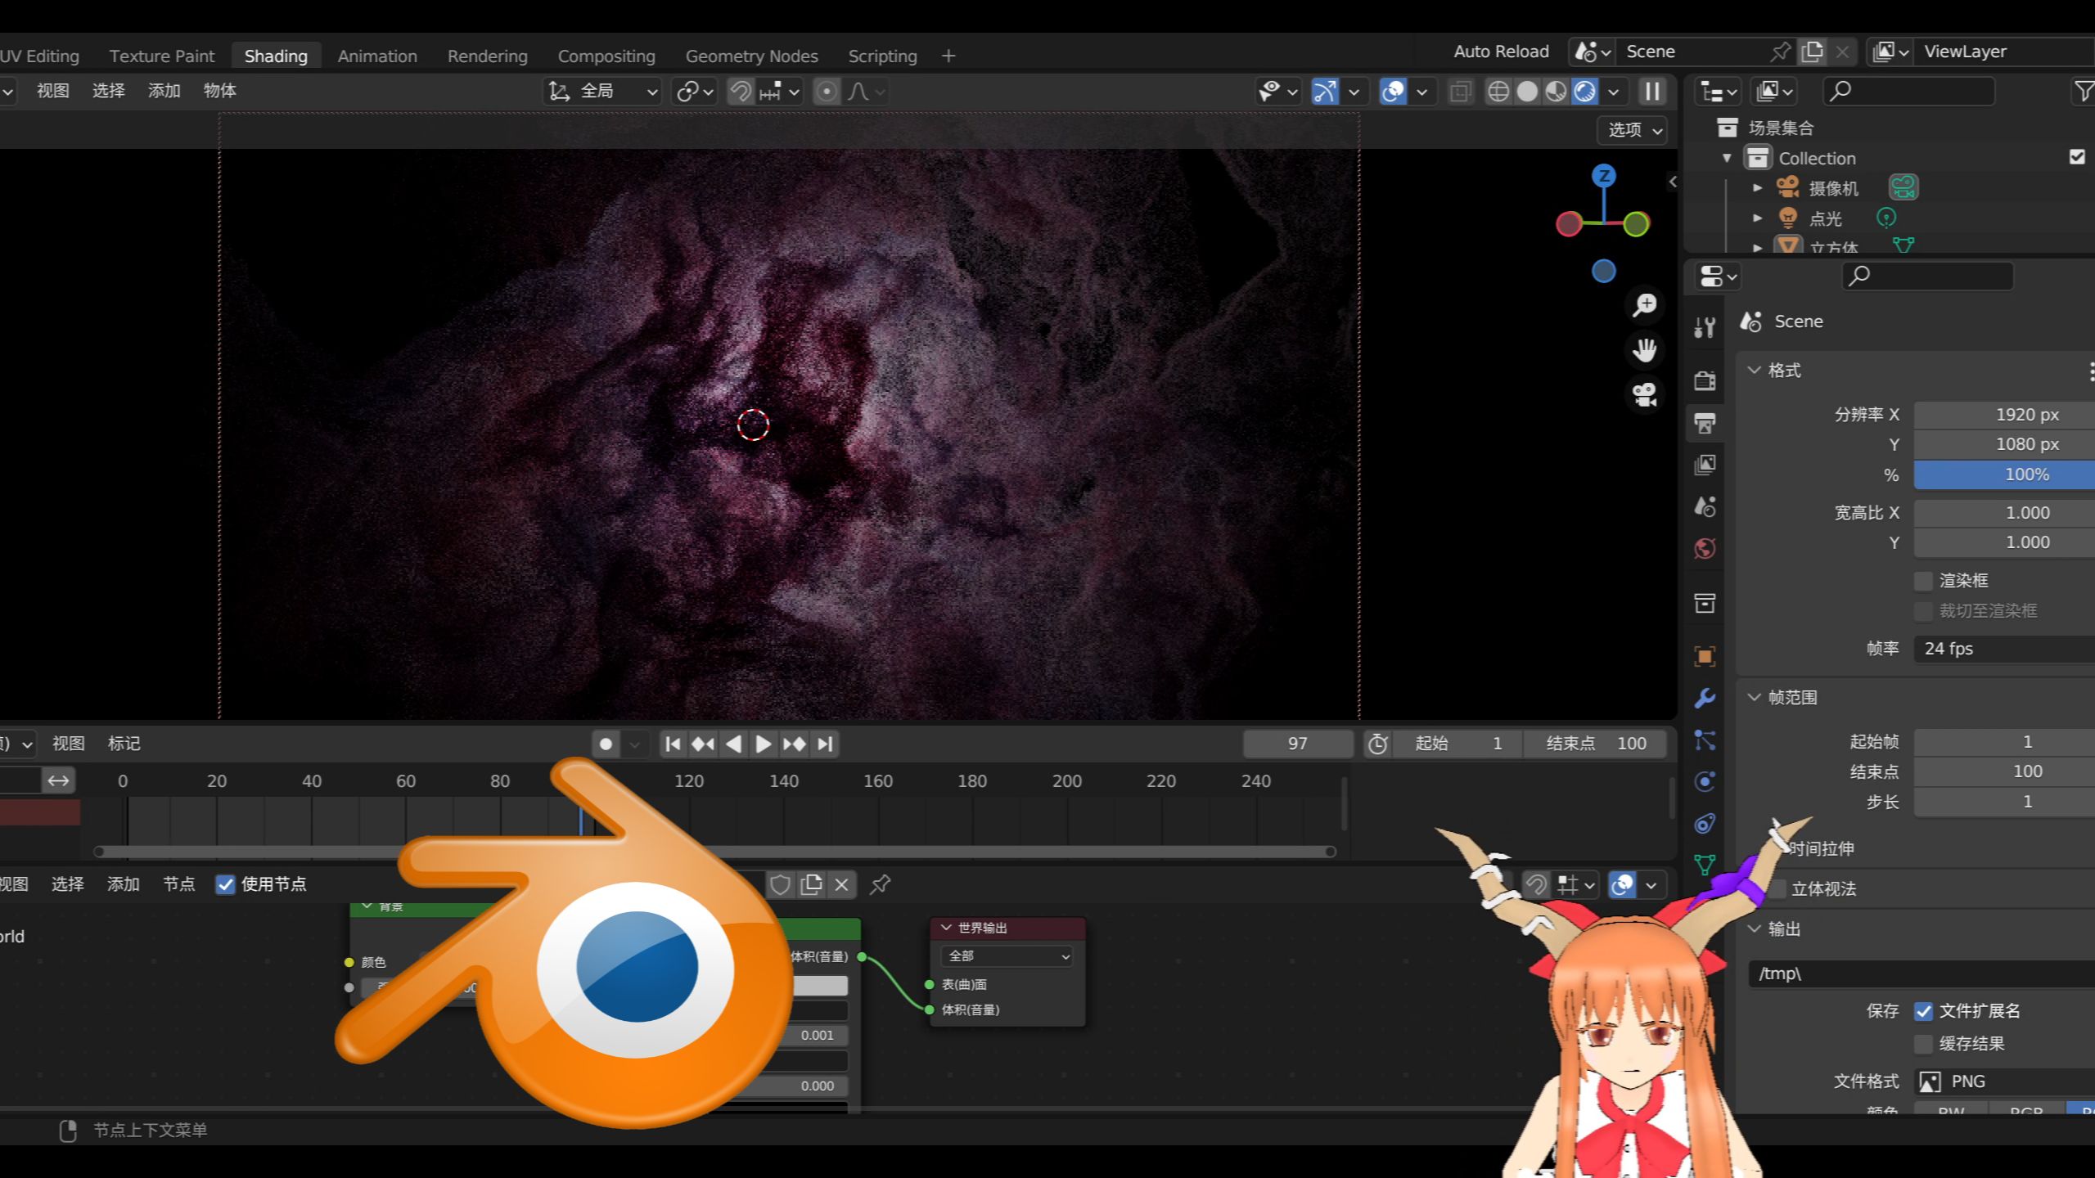Image resolution: width=2095 pixels, height=1178 pixels.
Task: Open the 选项 dropdown
Action: (1633, 130)
